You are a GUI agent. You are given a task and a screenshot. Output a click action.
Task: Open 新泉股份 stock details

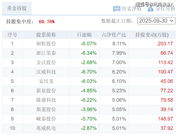pos(46,91)
